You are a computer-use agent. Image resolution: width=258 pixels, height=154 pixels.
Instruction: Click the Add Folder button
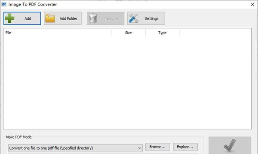click(x=63, y=18)
